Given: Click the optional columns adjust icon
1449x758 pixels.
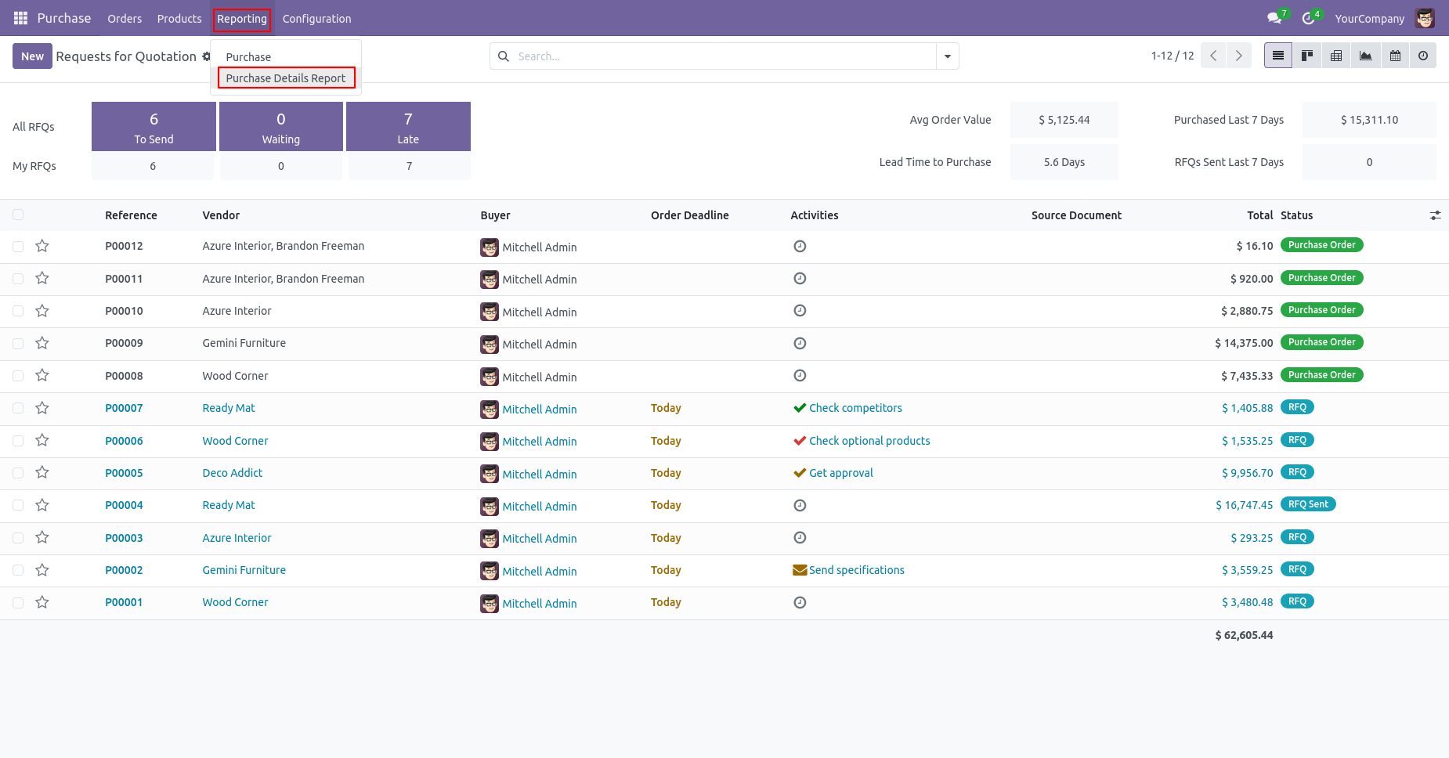Looking at the screenshot, I should (x=1435, y=215).
